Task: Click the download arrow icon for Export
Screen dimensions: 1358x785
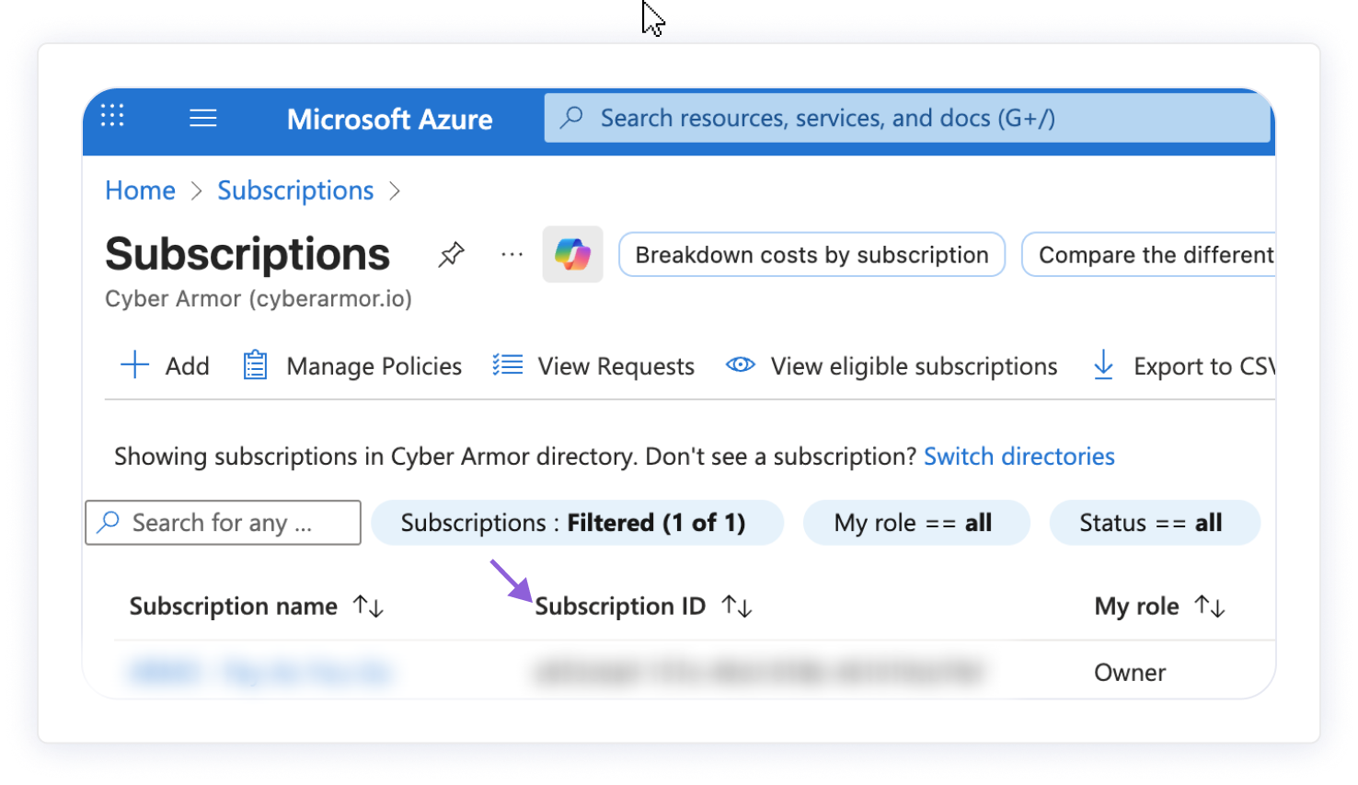Action: point(1103,364)
